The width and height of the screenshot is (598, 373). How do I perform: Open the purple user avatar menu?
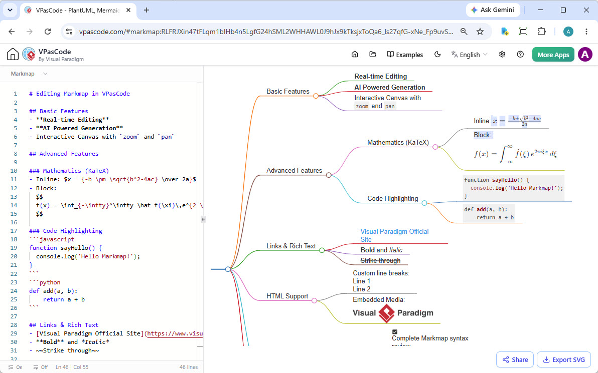pos(585,55)
